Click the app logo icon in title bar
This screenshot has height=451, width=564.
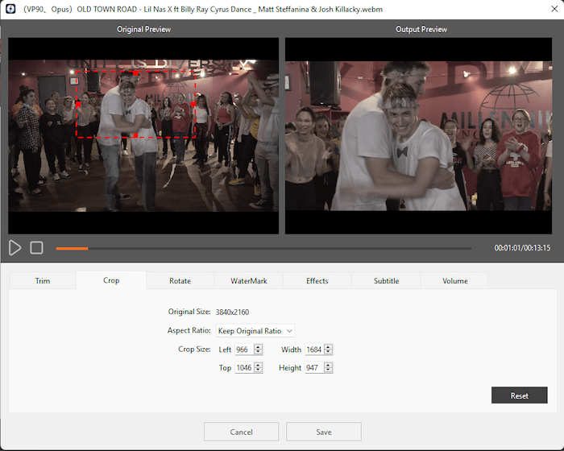tap(9, 9)
